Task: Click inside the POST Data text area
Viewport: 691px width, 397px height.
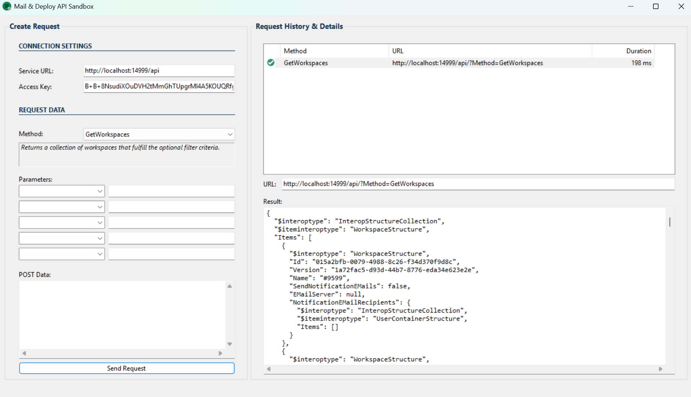Action: click(x=122, y=315)
